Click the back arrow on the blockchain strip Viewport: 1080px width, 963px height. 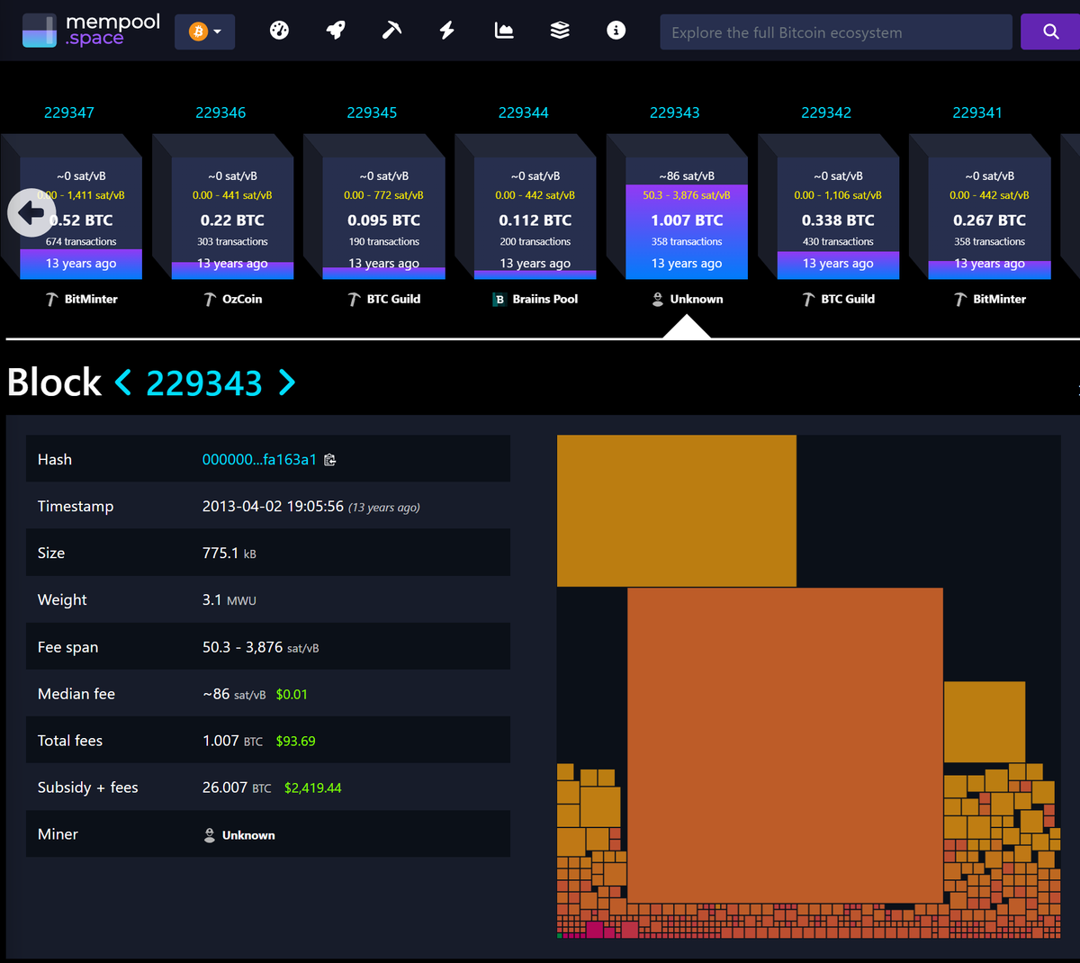(x=31, y=212)
